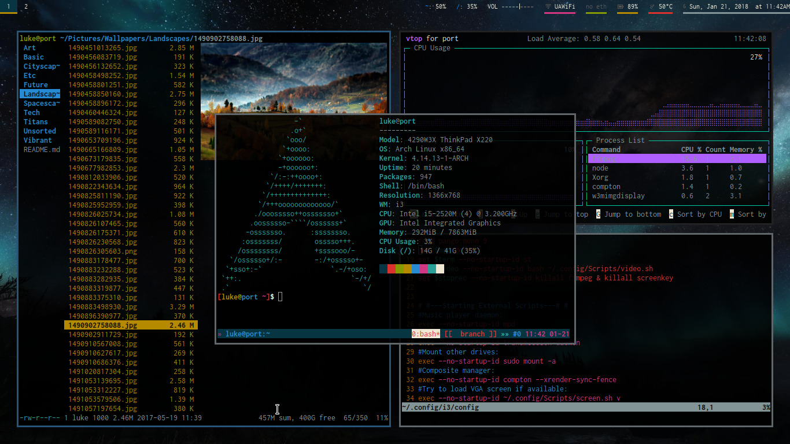The height and width of the screenshot is (444, 790).
Task: Select the Spacesca~ directory in ranger
Action: tap(42, 103)
